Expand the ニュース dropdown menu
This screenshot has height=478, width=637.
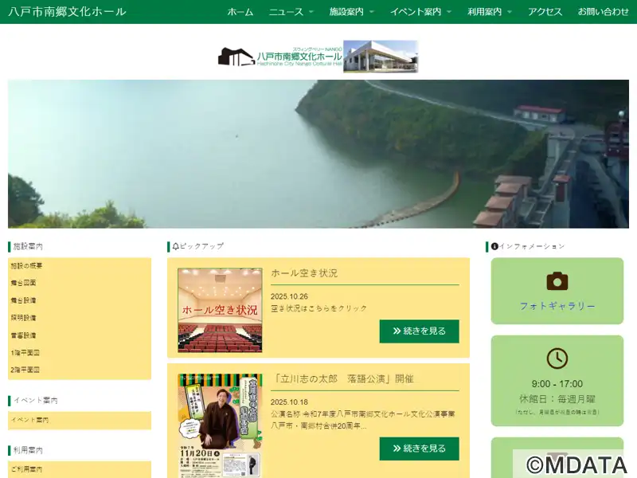(x=291, y=12)
